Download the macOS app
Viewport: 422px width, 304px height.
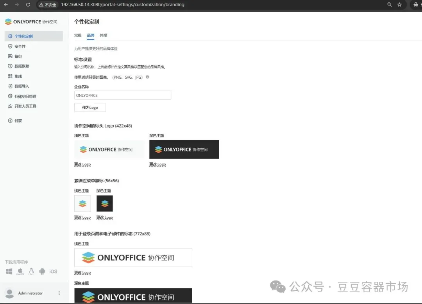pyautogui.click(x=20, y=272)
